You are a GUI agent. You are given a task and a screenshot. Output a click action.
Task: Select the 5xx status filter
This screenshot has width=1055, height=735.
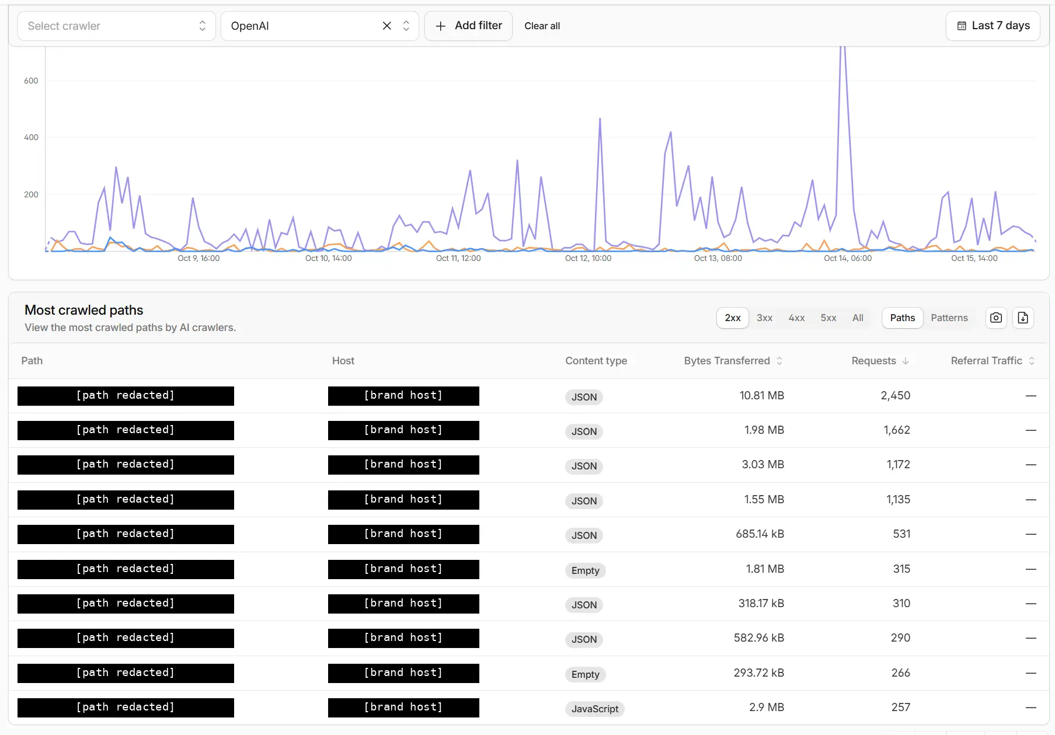coord(828,318)
